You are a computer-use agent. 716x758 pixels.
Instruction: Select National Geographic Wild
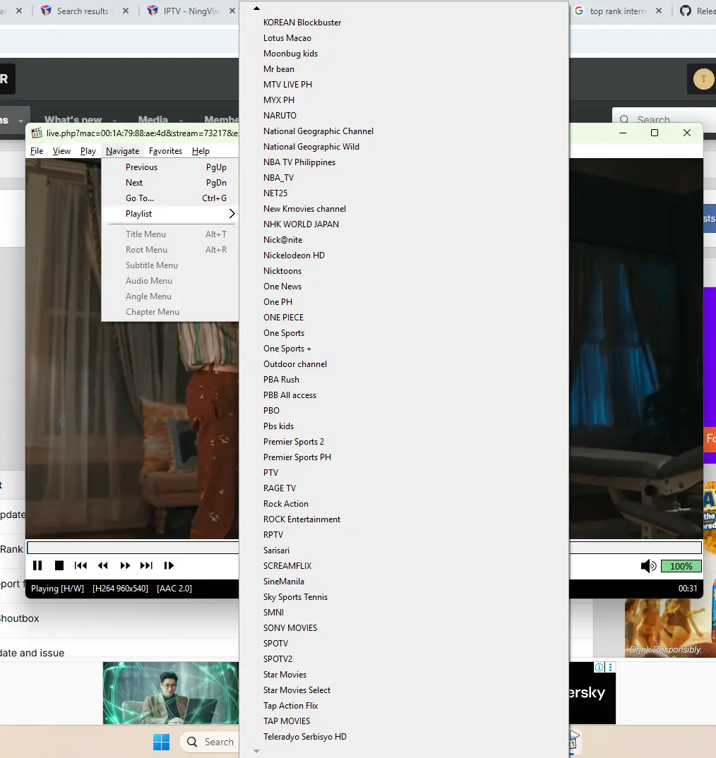point(311,147)
